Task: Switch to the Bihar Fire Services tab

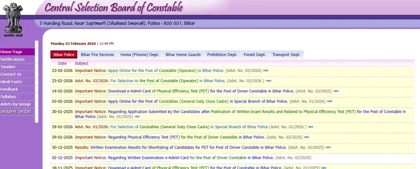Action: pos(97,55)
